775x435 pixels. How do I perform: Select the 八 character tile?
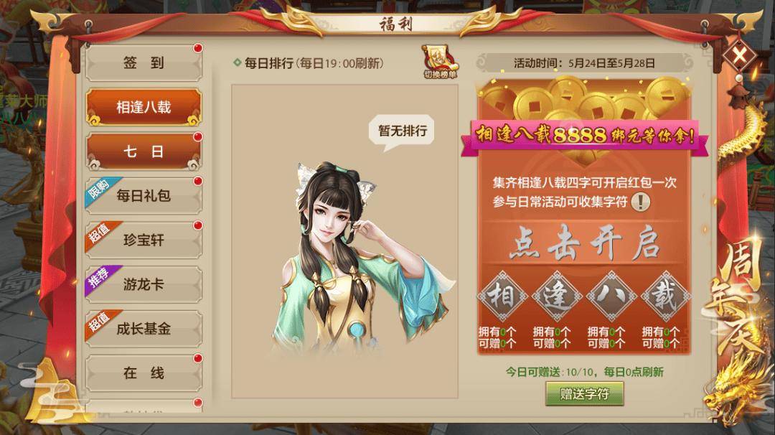(611, 296)
